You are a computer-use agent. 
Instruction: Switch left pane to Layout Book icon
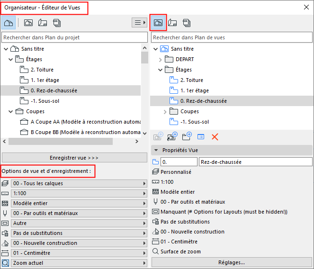43,23
